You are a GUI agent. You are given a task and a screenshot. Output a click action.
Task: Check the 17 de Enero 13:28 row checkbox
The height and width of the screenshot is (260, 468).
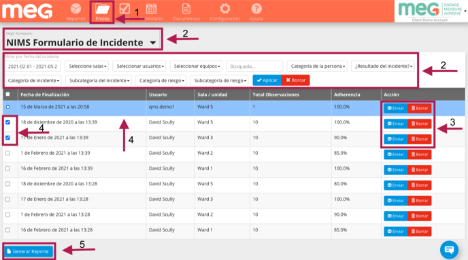pyautogui.click(x=7, y=200)
